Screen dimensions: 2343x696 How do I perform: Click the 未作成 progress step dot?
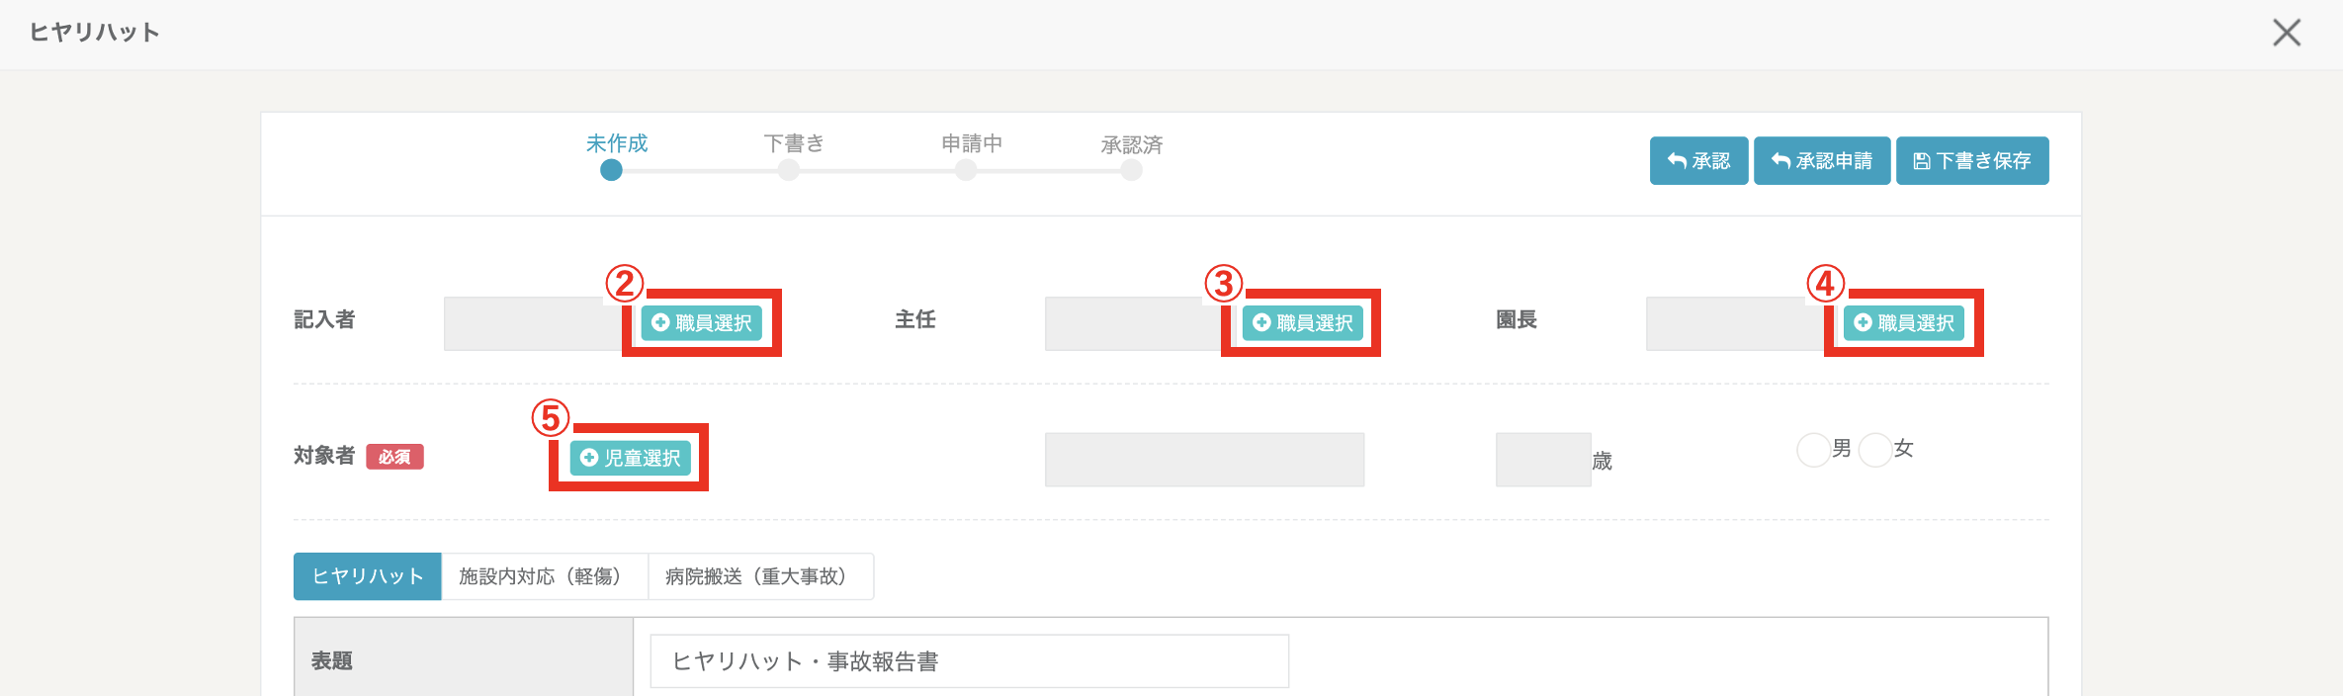coord(612,170)
